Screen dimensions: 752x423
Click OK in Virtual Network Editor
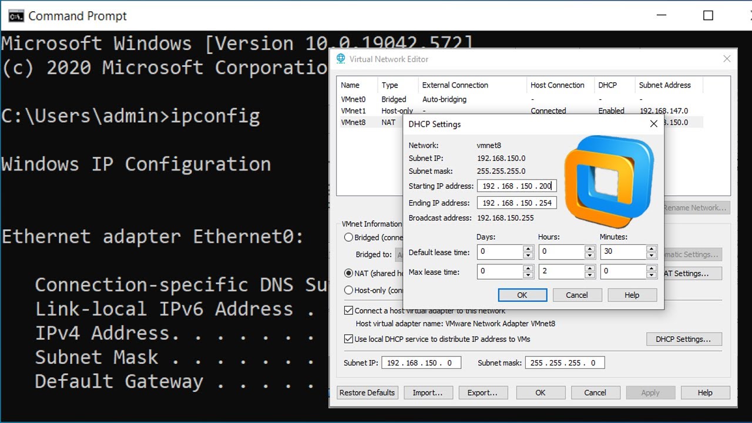tap(540, 392)
